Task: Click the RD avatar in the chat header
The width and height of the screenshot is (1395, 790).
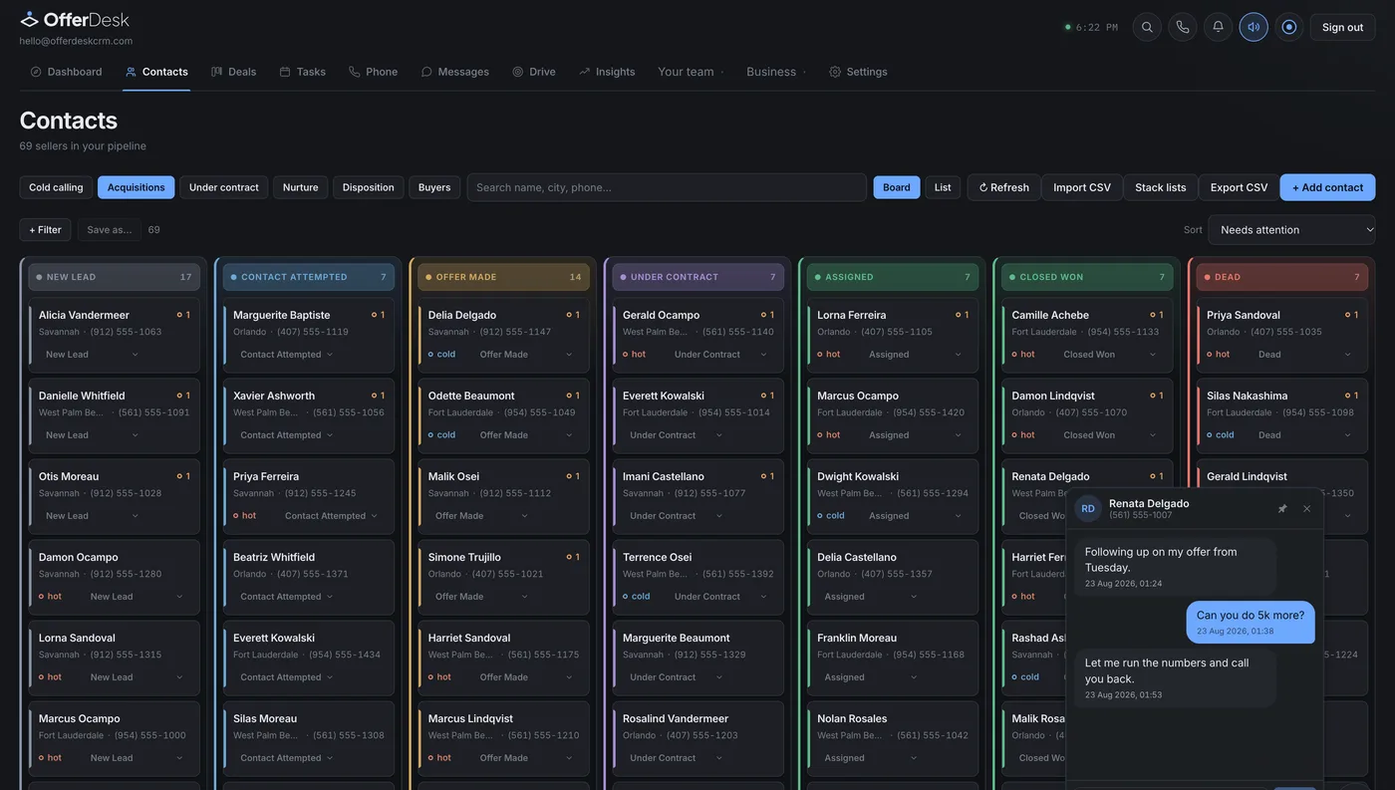Action: (1088, 508)
